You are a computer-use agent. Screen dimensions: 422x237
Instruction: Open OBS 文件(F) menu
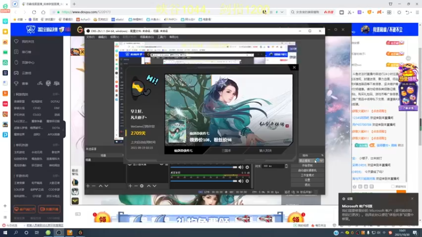coord(90,37)
